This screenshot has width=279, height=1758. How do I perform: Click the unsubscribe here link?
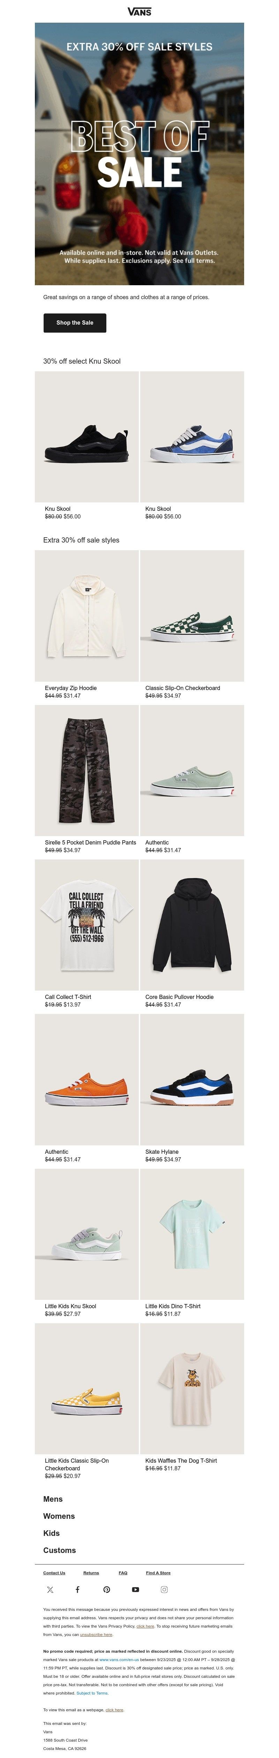(x=96, y=1635)
